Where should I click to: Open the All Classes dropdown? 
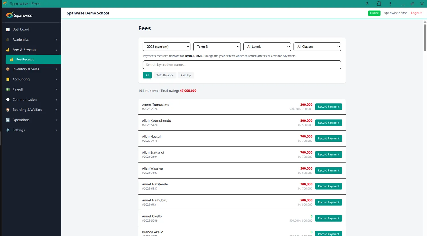(317, 47)
